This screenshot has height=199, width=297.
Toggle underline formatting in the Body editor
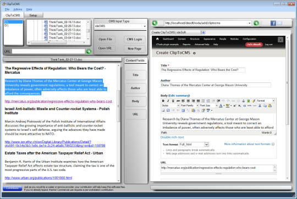(173, 101)
